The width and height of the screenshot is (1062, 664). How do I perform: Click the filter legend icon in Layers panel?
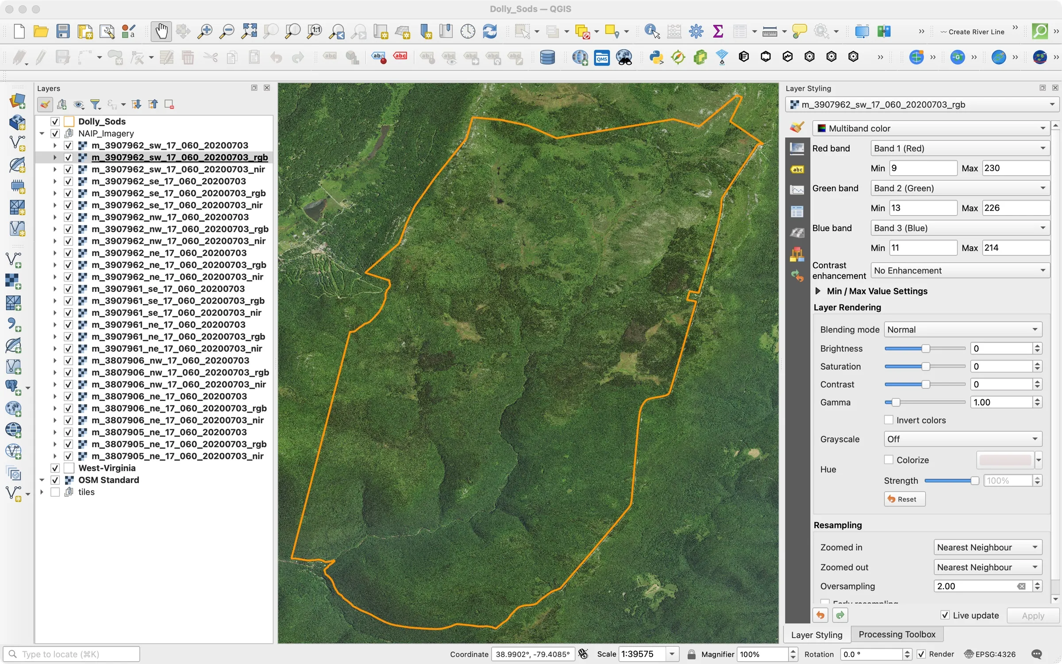click(95, 104)
